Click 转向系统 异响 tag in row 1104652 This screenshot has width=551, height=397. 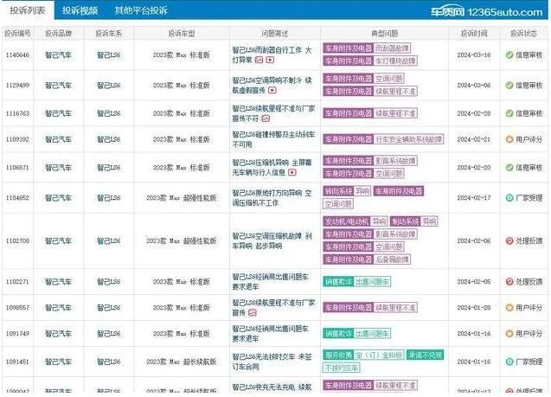(x=347, y=191)
